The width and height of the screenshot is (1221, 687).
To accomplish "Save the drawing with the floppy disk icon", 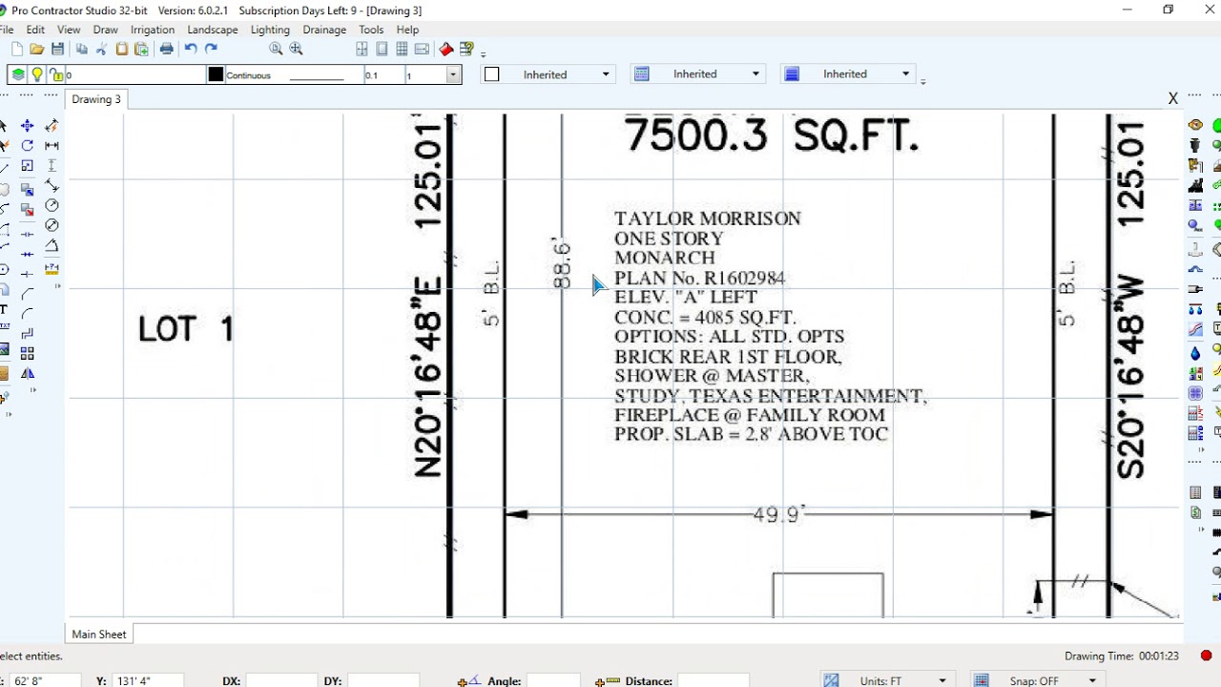I will (57, 49).
